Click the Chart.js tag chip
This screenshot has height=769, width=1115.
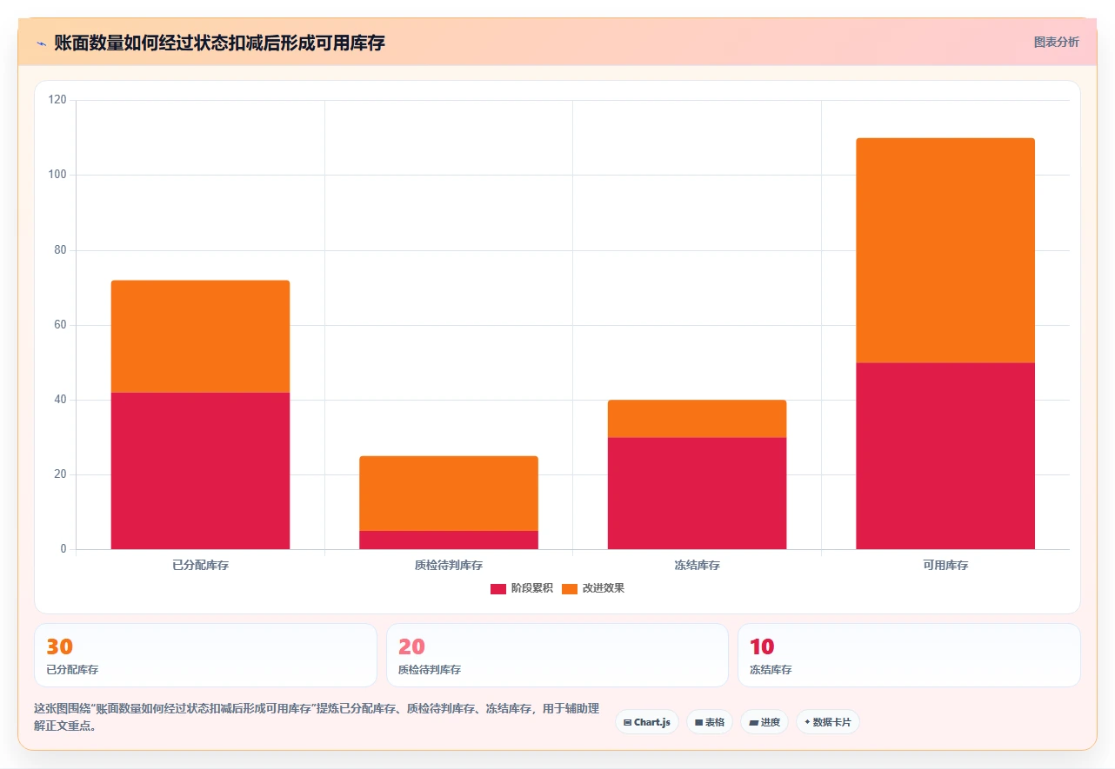[x=647, y=722]
